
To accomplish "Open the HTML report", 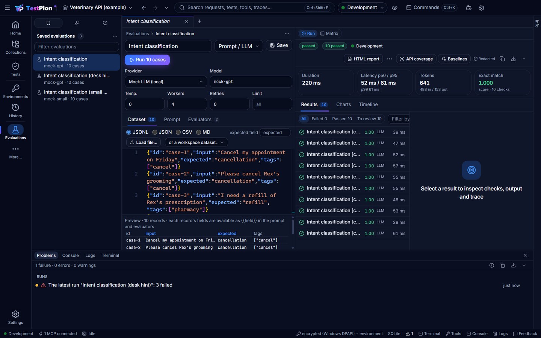I will pyautogui.click(x=363, y=59).
